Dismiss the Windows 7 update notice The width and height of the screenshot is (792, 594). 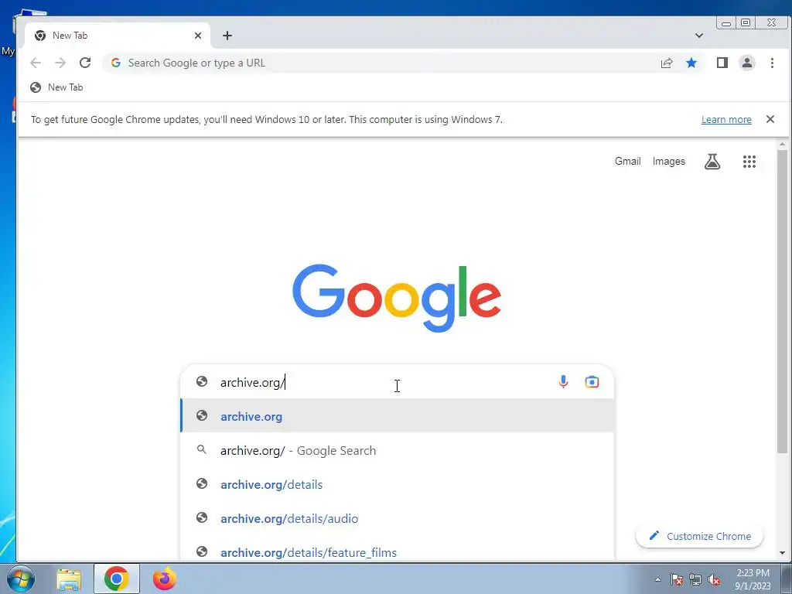pyautogui.click(x=770, y=119)
